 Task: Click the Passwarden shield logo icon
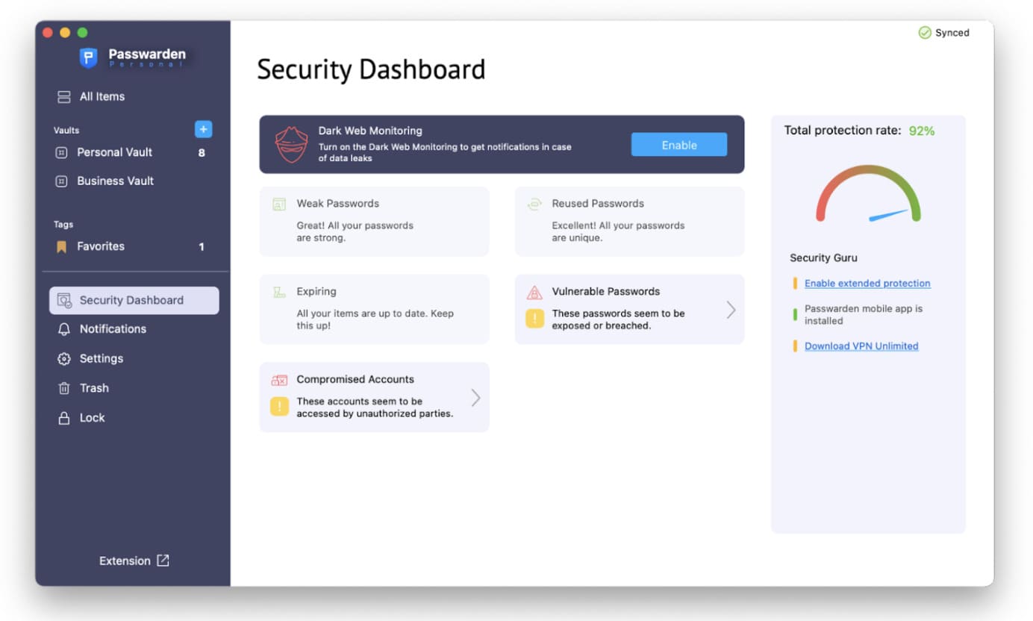click(88, 57)
